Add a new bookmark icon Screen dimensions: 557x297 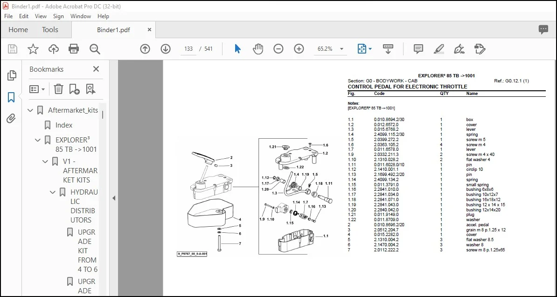[74, 89]
